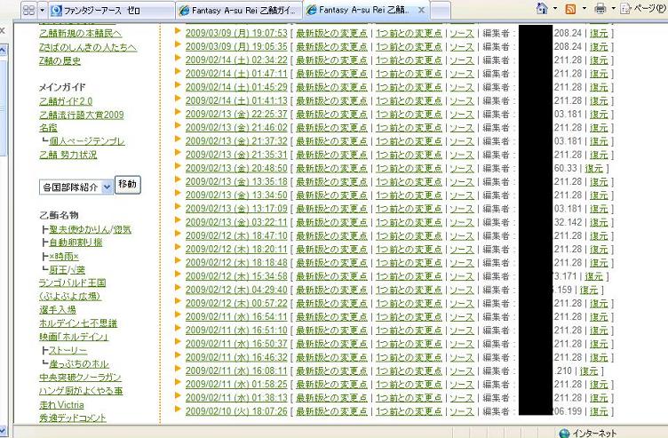Open the ストーリー sidebar link

click(x=68, y=350)
